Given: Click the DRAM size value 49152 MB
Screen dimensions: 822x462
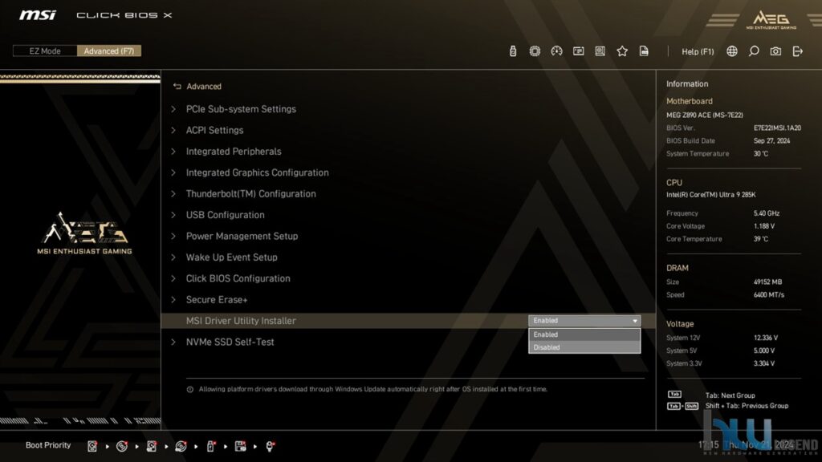Looking at the screenshot, I should coord(767,282).
